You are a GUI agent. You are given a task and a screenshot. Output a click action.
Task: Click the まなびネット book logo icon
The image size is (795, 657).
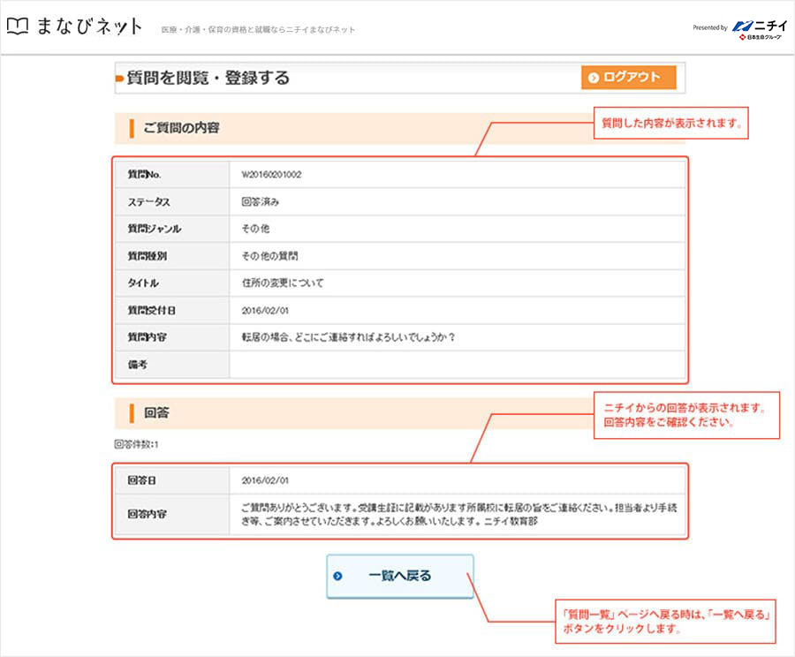[18, 26]
